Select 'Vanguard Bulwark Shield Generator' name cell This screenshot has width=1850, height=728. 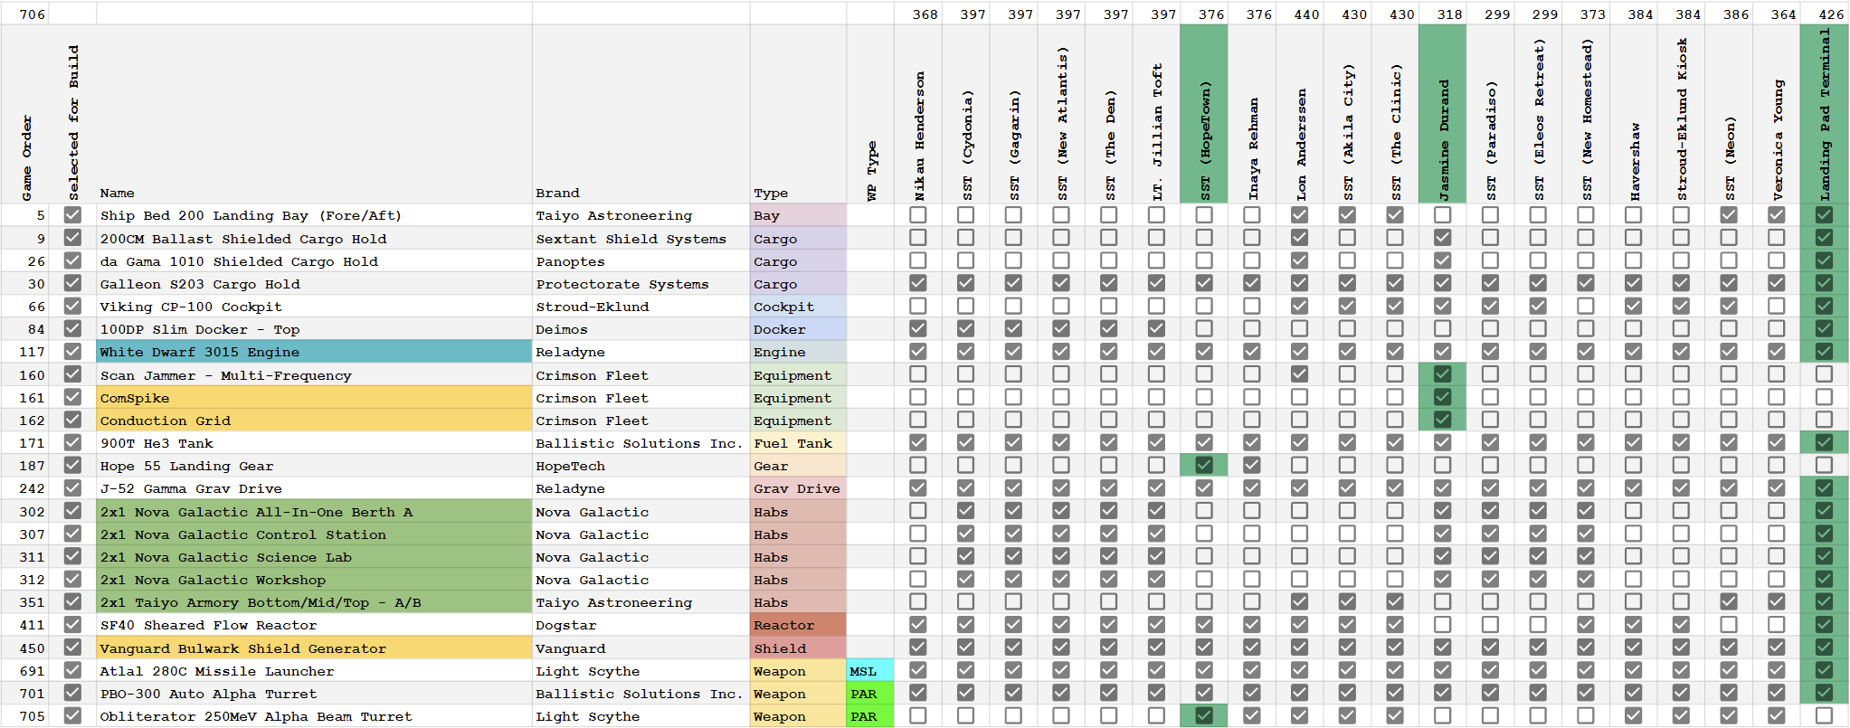click(x=315, y=648)
